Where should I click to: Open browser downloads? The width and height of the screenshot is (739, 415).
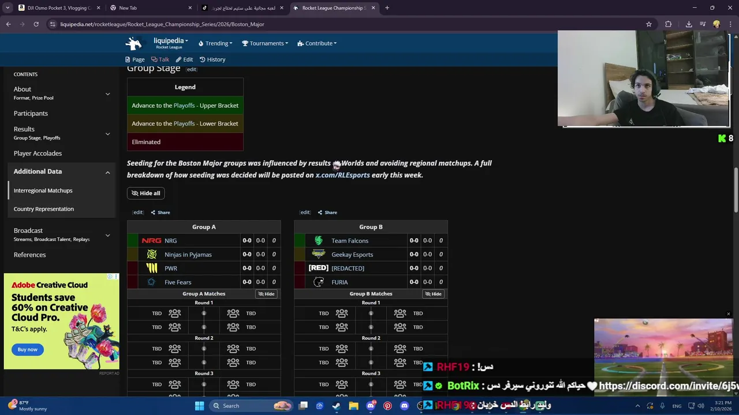click(689, 24)
